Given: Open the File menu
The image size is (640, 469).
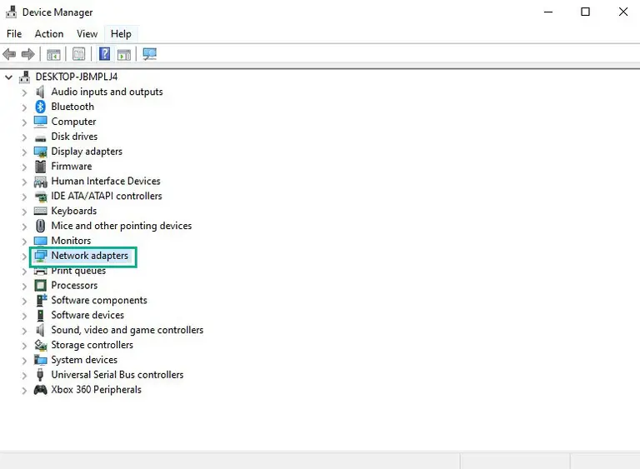Looking at the screenshot, I should point(14,34).
